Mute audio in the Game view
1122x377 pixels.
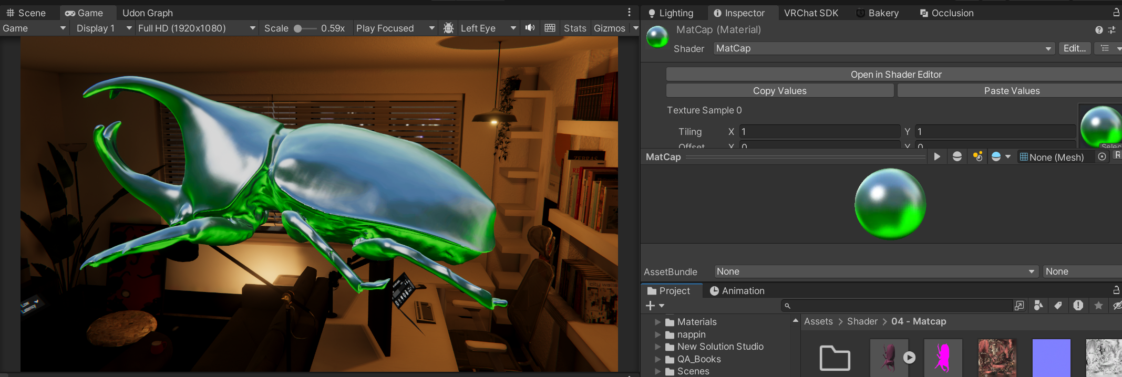[x=530, y=28]
